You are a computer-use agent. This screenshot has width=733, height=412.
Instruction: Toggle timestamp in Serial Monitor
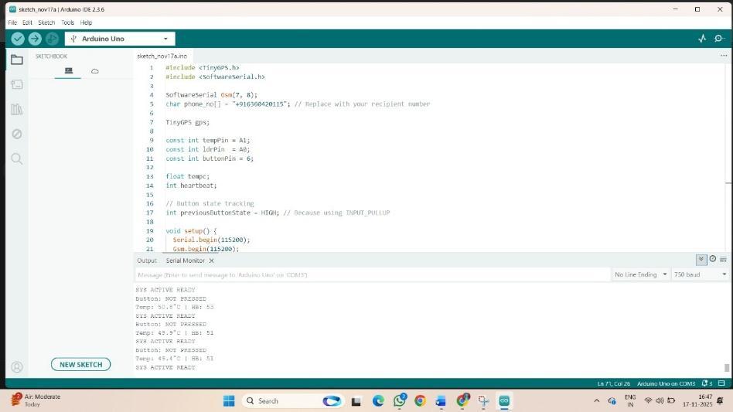712,259
